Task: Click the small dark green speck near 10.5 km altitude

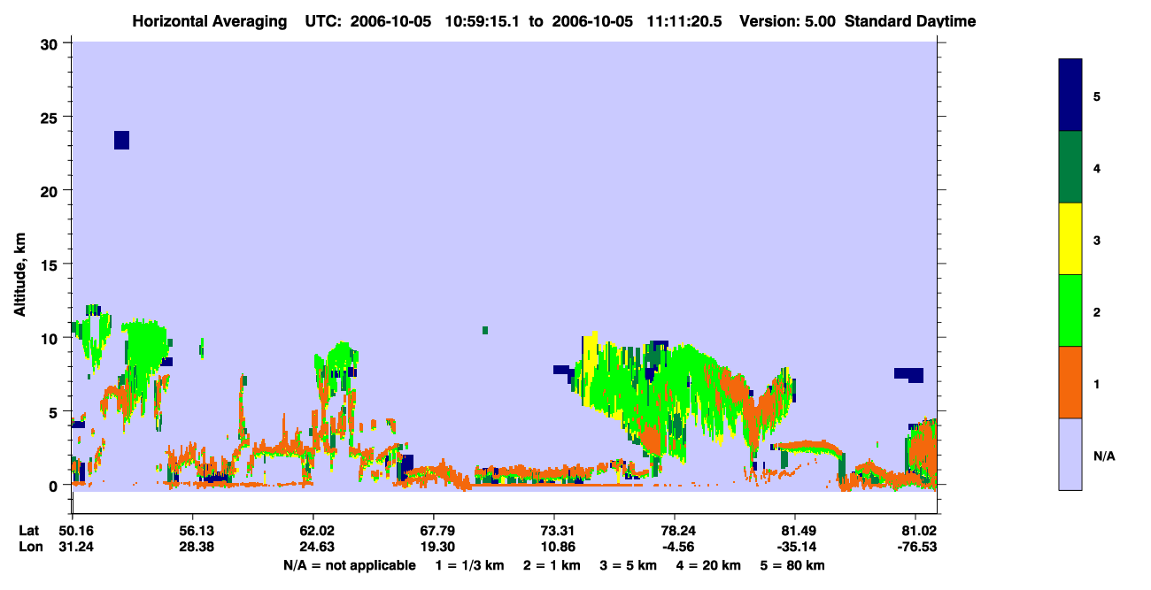Action: [485, 330]
